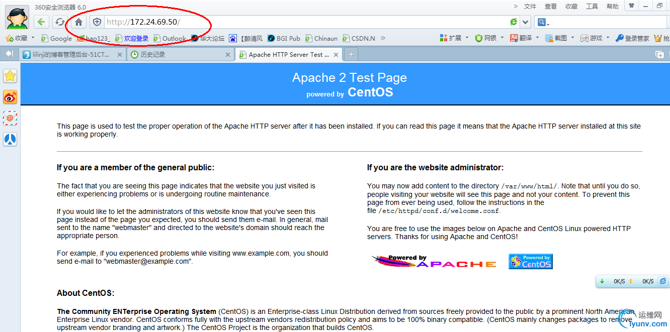Click 'If you are the website administrator:' heading
Viewport: 670px width, 332px height.
(x=435, y=168)
